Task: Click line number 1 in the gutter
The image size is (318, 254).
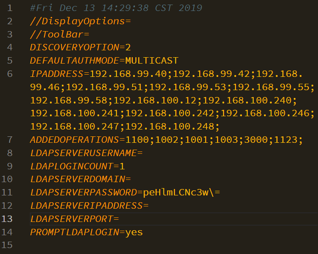Action: coord(10,8)
